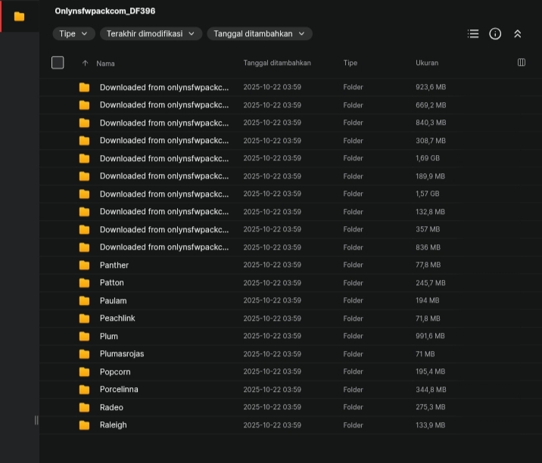
Task: Open the info details icon
Action: pos(495,34)
